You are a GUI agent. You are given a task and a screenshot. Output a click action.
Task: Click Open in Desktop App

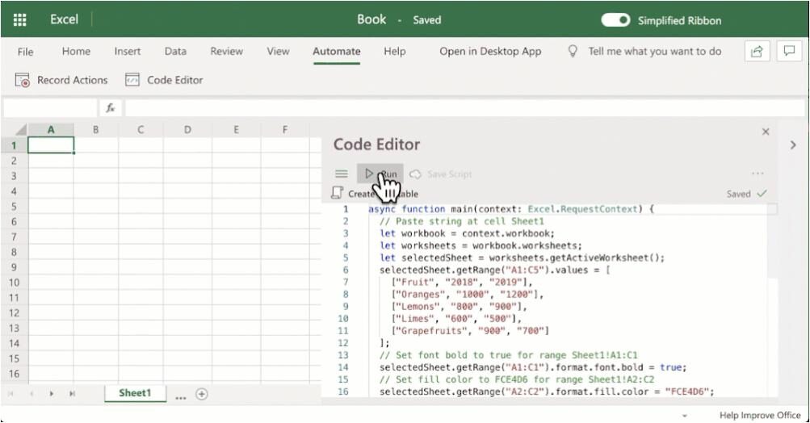point(490,51)
